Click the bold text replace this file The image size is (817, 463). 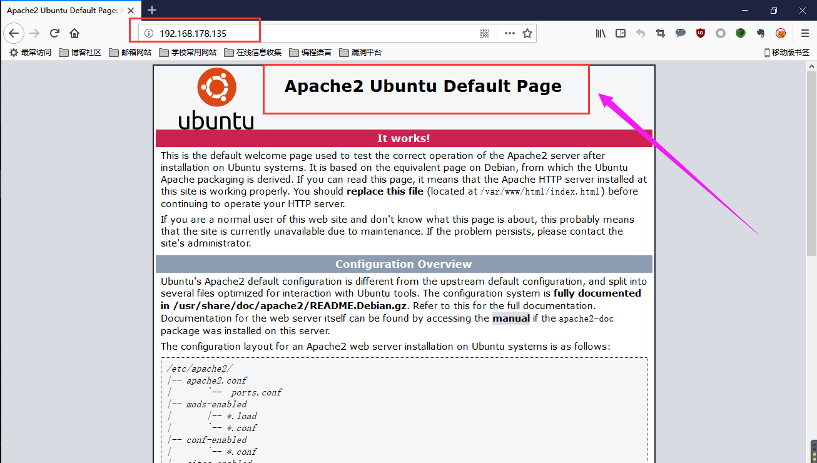pos(385,191)
